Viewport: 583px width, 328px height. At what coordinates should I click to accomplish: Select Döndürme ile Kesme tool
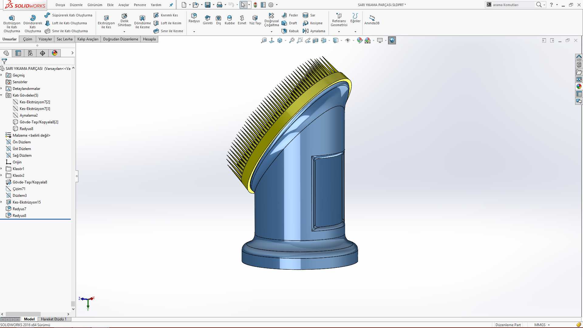pos(142,22)
